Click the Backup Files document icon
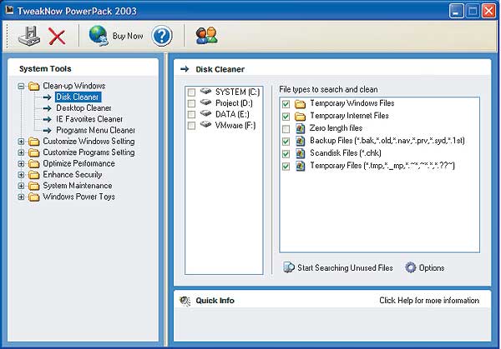This screenshot has width=501, height=349. click(301, 141)
